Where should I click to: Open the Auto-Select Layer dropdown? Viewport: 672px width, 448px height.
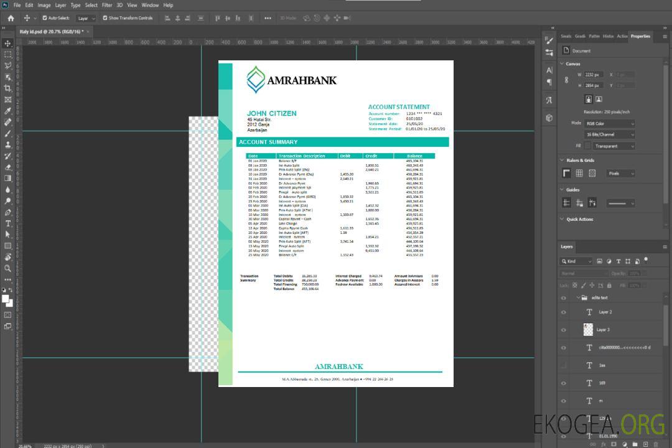click(86, 18)
